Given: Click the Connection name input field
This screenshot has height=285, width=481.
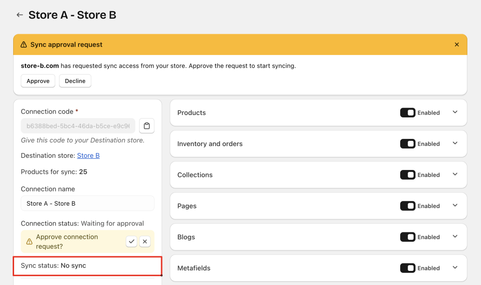Looking at the screenshot, I should (87, 203).
